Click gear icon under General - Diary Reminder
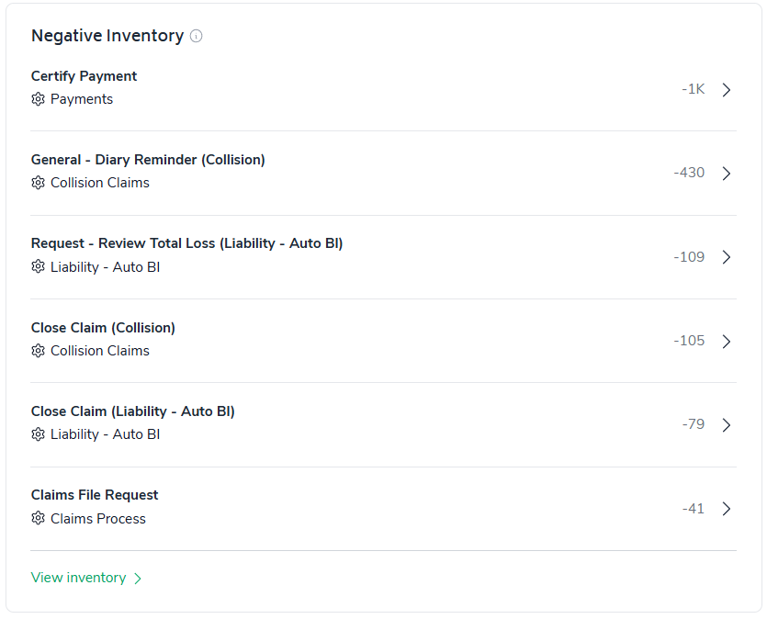 point(38,183)
